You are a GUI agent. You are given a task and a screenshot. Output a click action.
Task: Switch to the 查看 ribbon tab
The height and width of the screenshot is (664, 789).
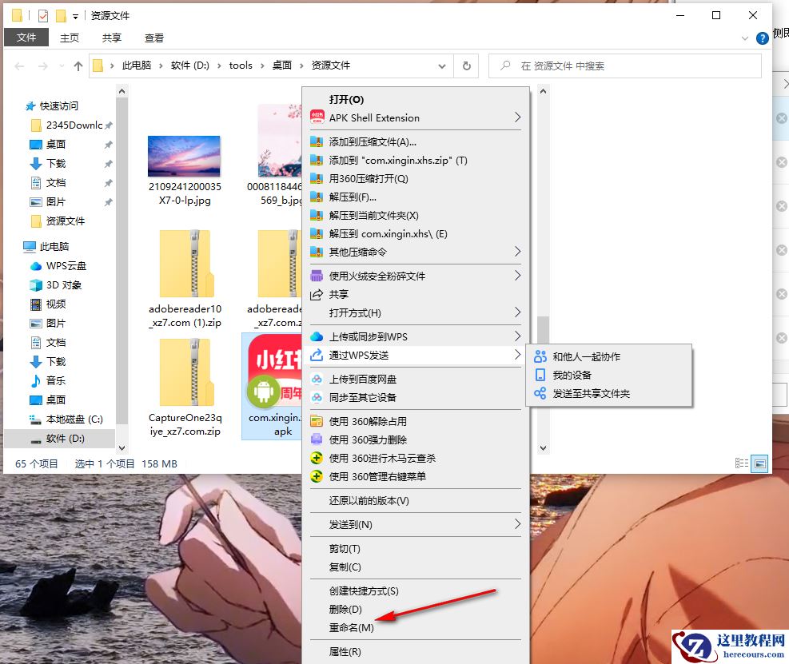[x=154, y=37]
